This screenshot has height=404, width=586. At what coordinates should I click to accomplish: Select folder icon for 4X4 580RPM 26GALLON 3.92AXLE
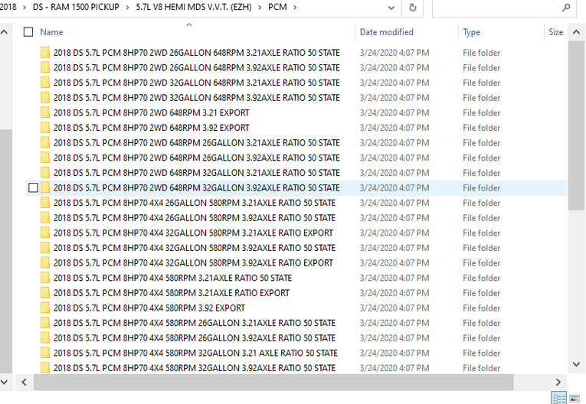coord(45,337)
